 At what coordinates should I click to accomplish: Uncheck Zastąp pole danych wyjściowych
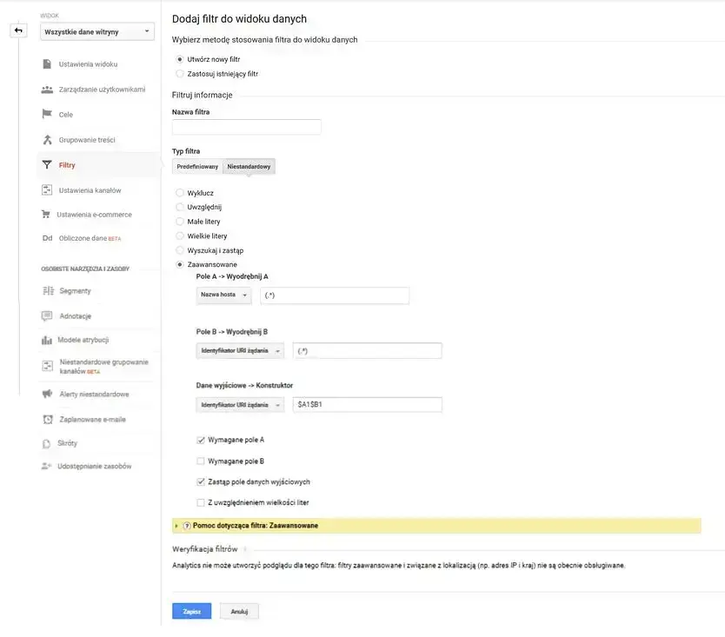[201, 481]
